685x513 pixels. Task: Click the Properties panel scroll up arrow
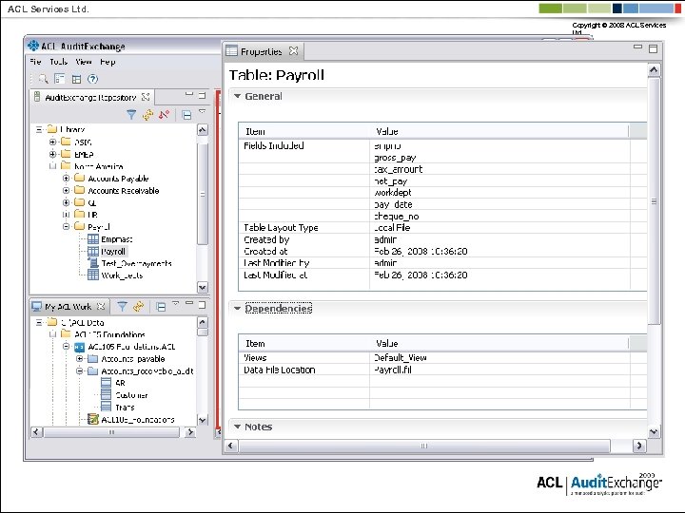click(x=654, y=69)
